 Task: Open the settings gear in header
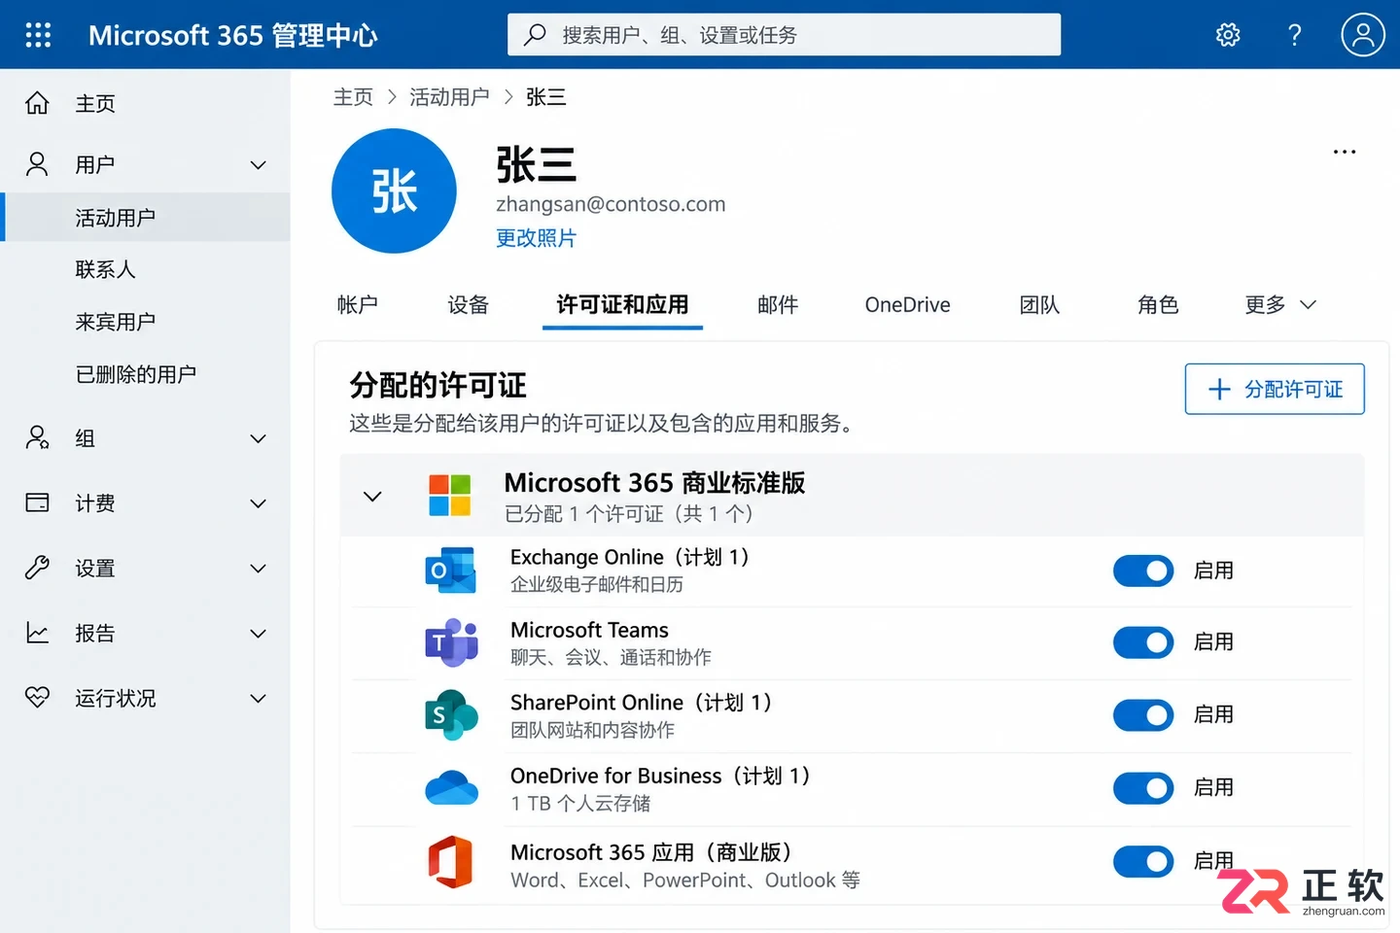(x=1228, y=35)
